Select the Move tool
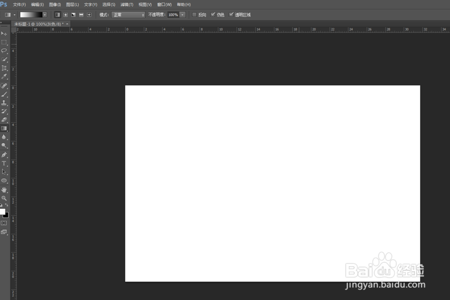The width and height of the screenshot is (450, 300). click(x=4, y=34)
